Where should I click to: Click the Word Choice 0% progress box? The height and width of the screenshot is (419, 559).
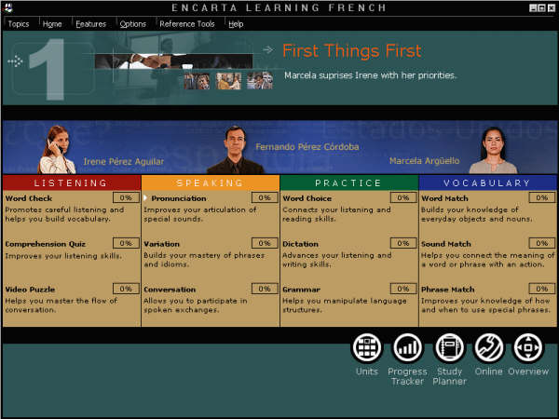click(x=403, y=197)
